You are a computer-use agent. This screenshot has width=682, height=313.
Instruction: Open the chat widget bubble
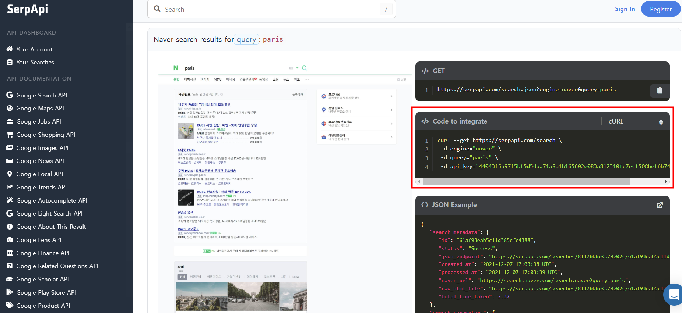pyautogui.click(x=674, y=295)
